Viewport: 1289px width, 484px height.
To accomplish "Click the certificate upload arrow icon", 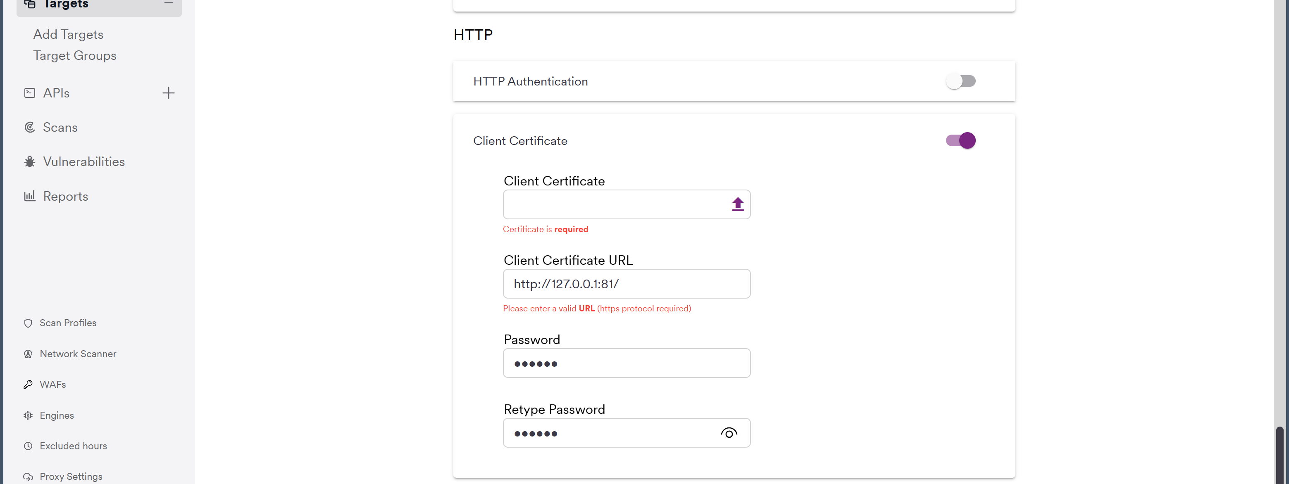I will tap(738, 204).
